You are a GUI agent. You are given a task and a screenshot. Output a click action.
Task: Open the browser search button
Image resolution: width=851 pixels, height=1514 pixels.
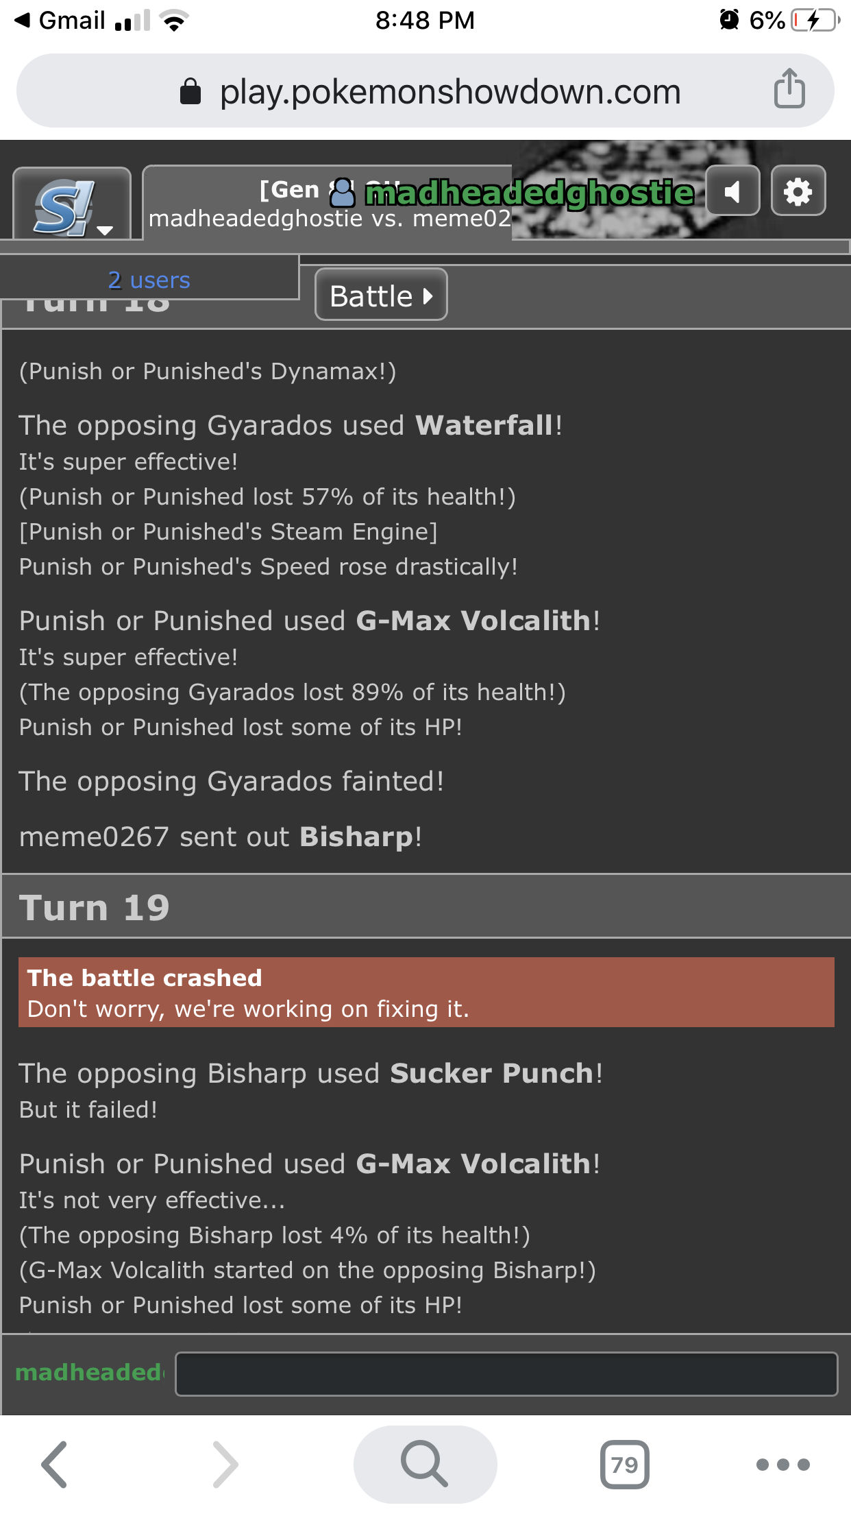click(425, 1465)
